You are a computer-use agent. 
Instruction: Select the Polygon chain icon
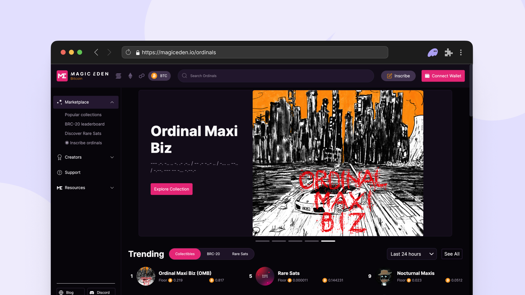142,76
